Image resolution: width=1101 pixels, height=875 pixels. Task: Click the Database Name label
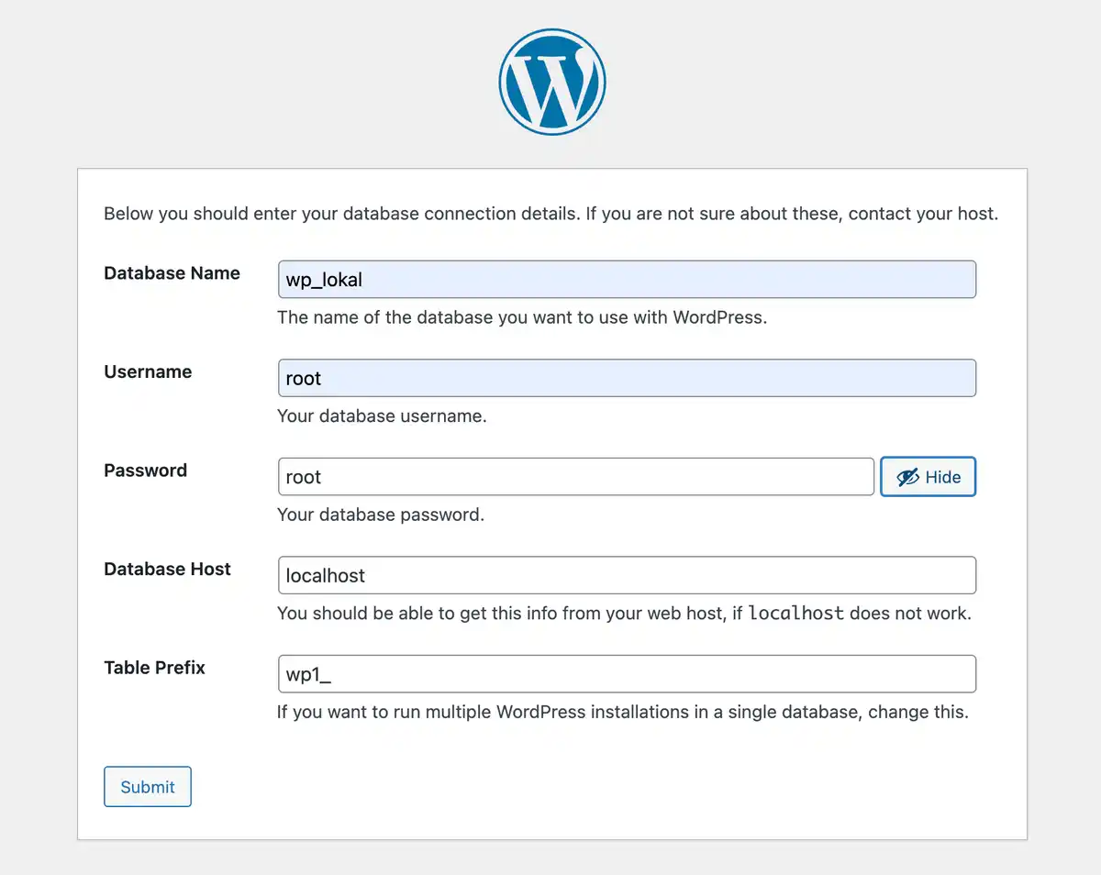(x=172, y=272)
